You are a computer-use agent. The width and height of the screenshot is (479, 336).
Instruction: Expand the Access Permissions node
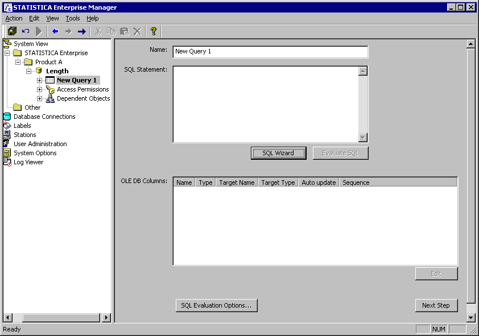click(x=39, y=89)
